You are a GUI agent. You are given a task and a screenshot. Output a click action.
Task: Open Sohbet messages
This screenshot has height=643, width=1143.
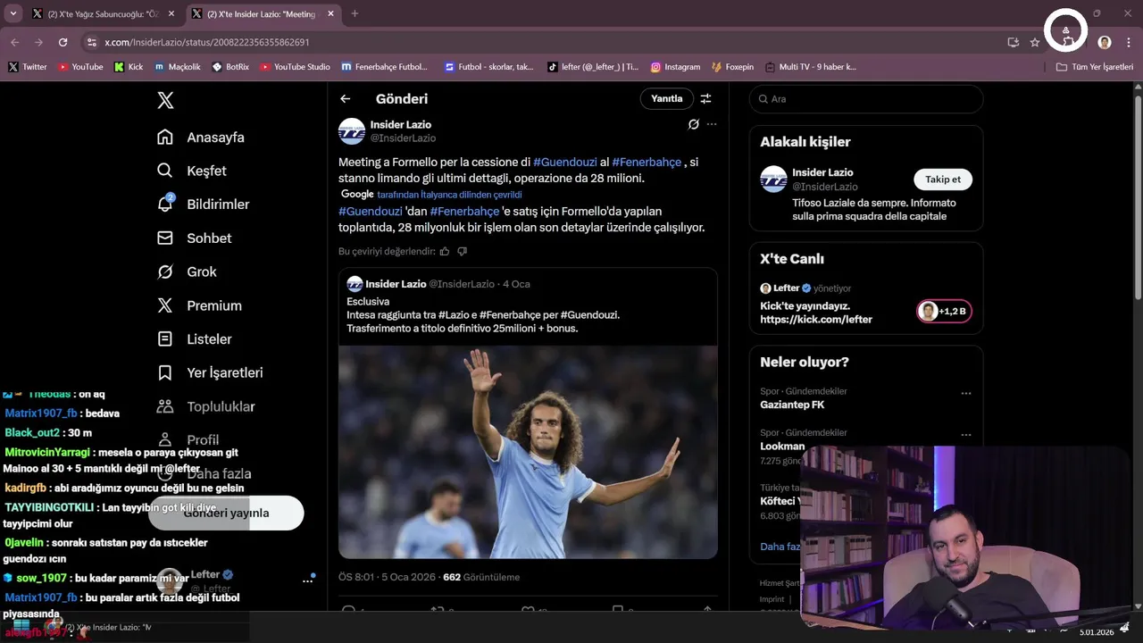[195, 238]
